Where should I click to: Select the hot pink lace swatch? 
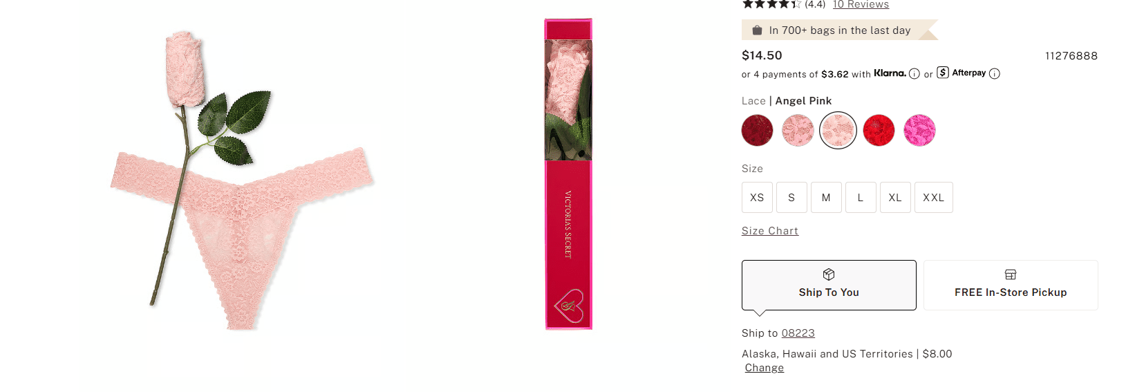pyautogui.click(x=919, y=130)
